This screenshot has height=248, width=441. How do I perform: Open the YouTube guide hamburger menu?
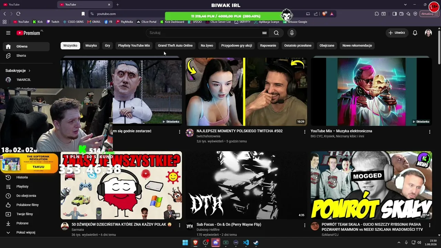[8, 33]
